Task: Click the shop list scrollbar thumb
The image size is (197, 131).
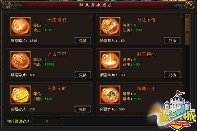Action: 187,32
